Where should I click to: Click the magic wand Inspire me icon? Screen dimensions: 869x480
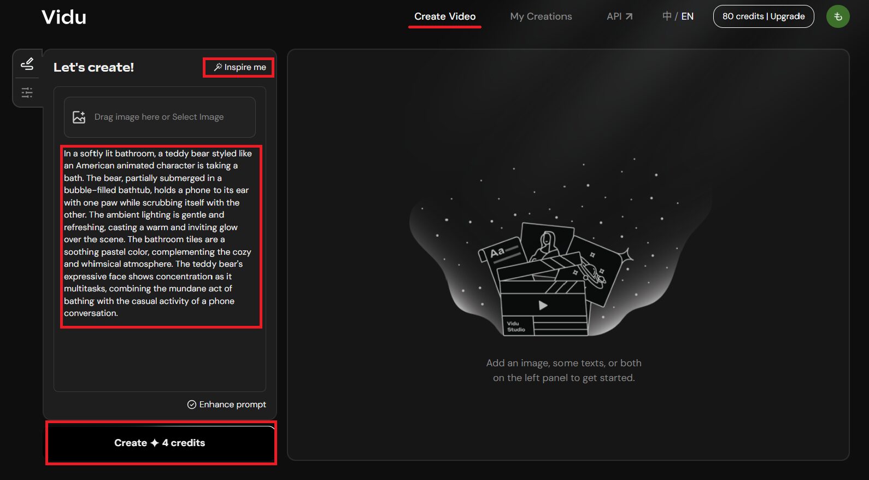[x=218, y=67]
